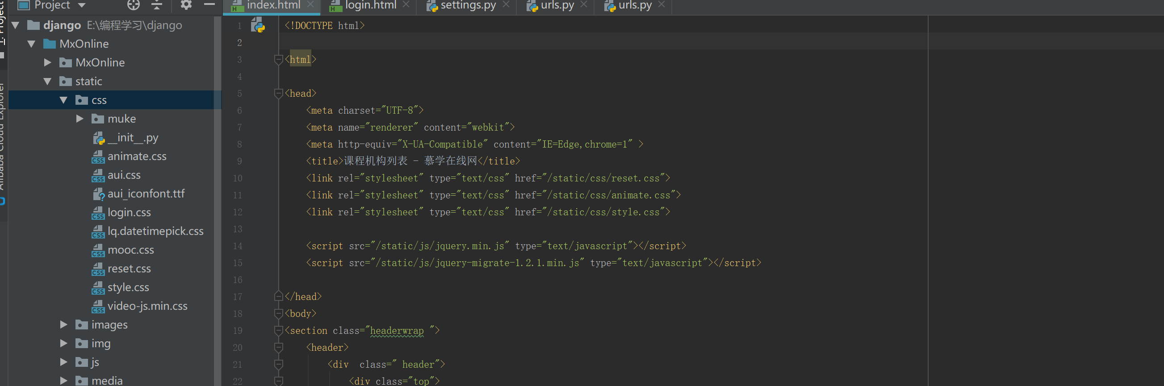Expand the img folder

coord(64,344)
